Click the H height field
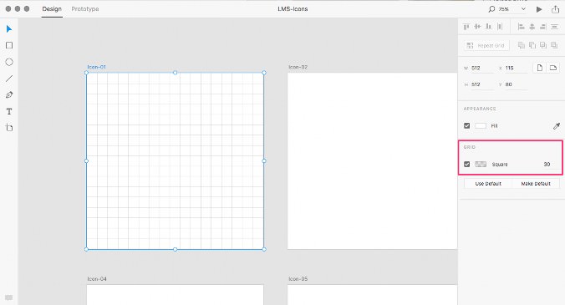Screen dimensions: 565x305 pos(482,84)
